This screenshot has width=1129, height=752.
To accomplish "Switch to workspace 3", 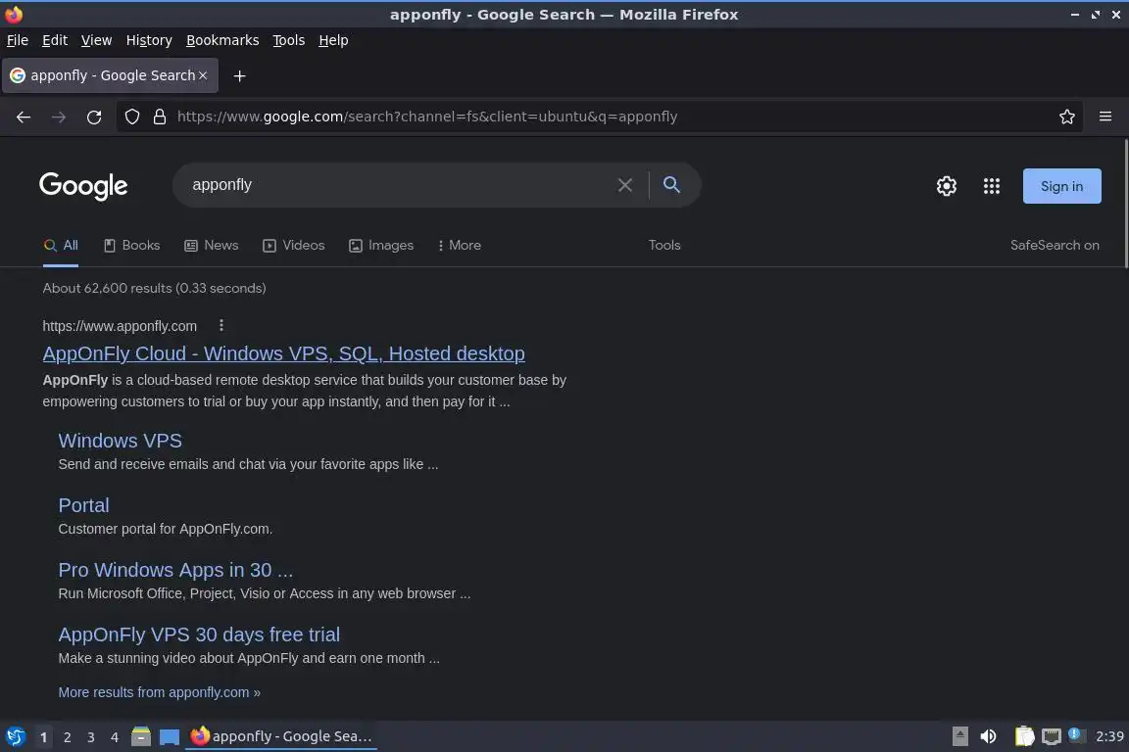I will tap(91, 737).
